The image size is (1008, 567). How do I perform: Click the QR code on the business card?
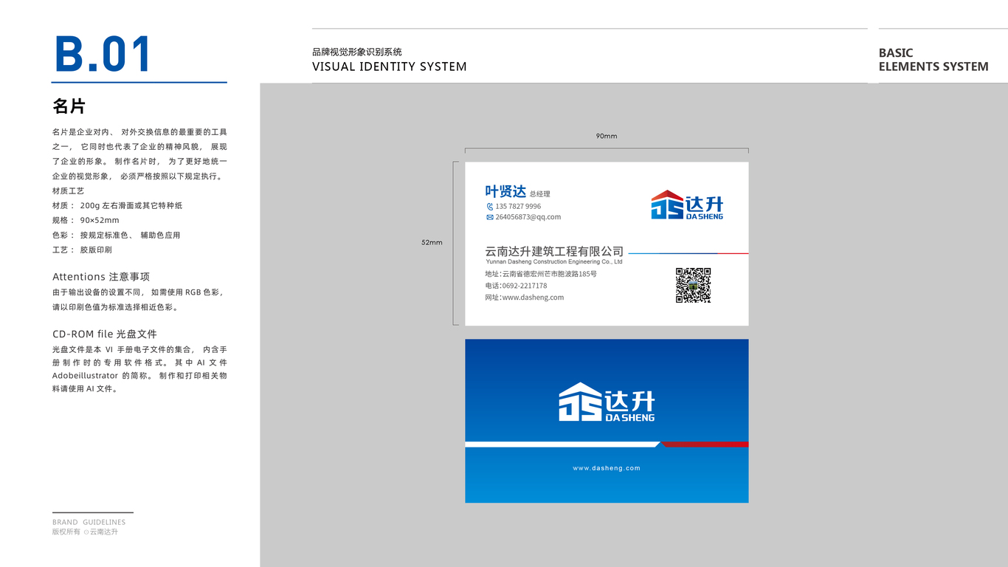click(x=693, y=286)
